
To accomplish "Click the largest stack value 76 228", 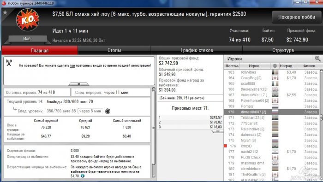I will click(46, 127).
